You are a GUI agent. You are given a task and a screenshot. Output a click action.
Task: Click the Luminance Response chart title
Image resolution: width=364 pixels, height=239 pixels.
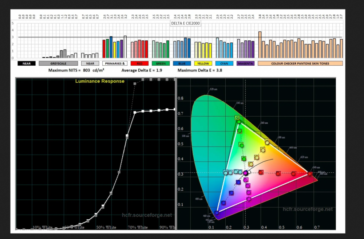coord(100,81)
